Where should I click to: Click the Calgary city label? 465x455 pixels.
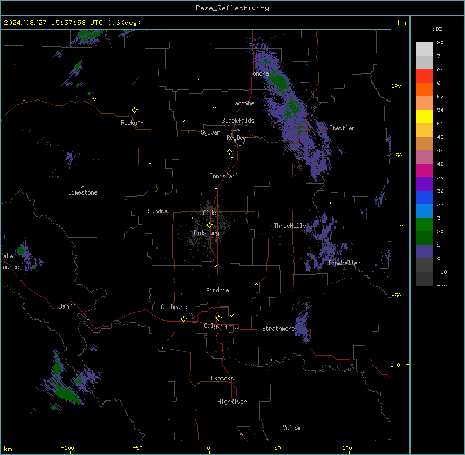[x=215, y=326]
